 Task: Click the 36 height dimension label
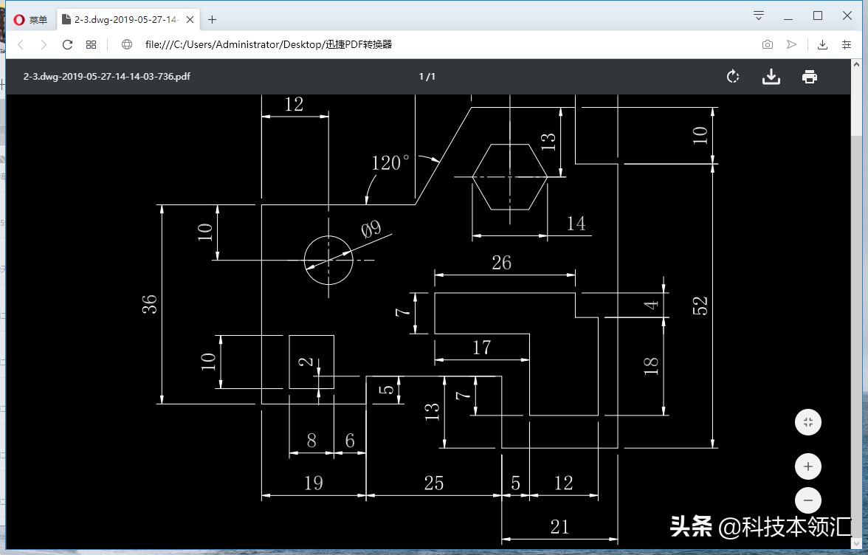(x=149, y=304)
